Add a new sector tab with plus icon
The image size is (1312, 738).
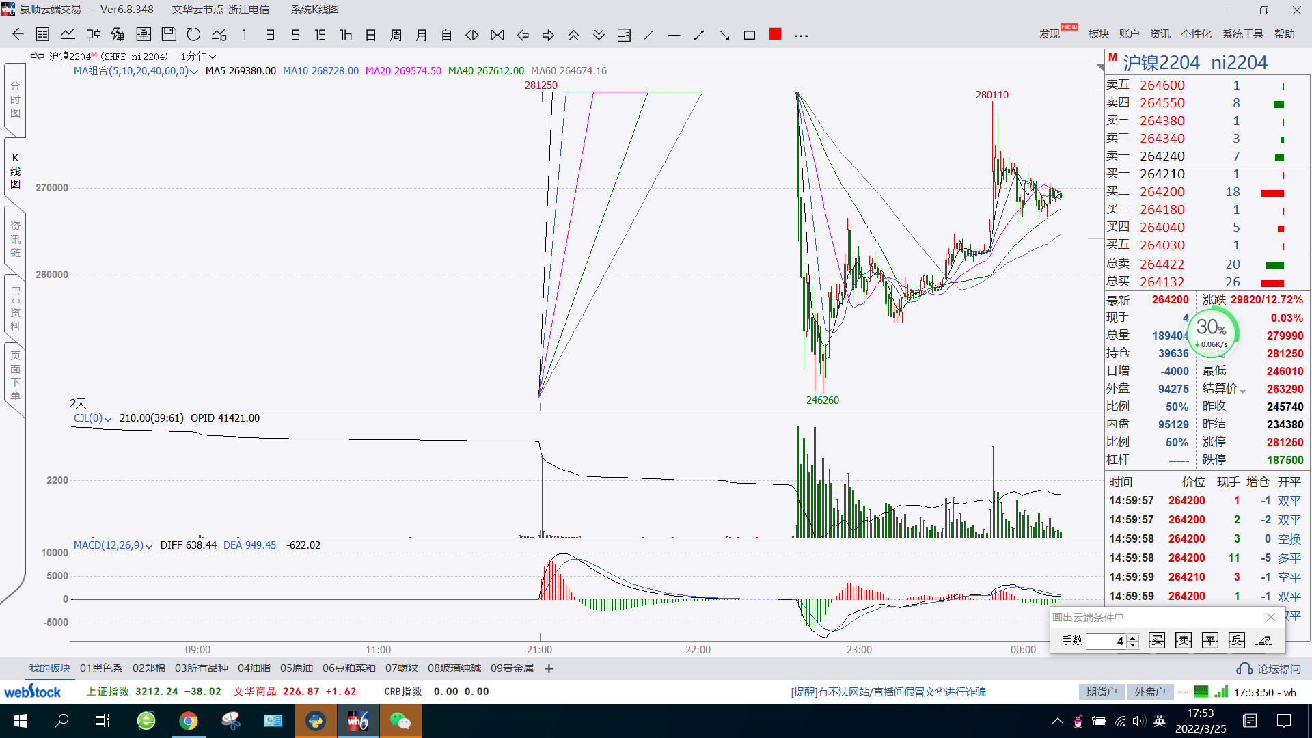tap(549, 668)
